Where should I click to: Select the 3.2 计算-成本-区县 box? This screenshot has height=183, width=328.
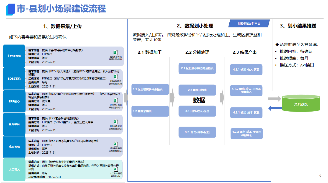tap(197, 132)
